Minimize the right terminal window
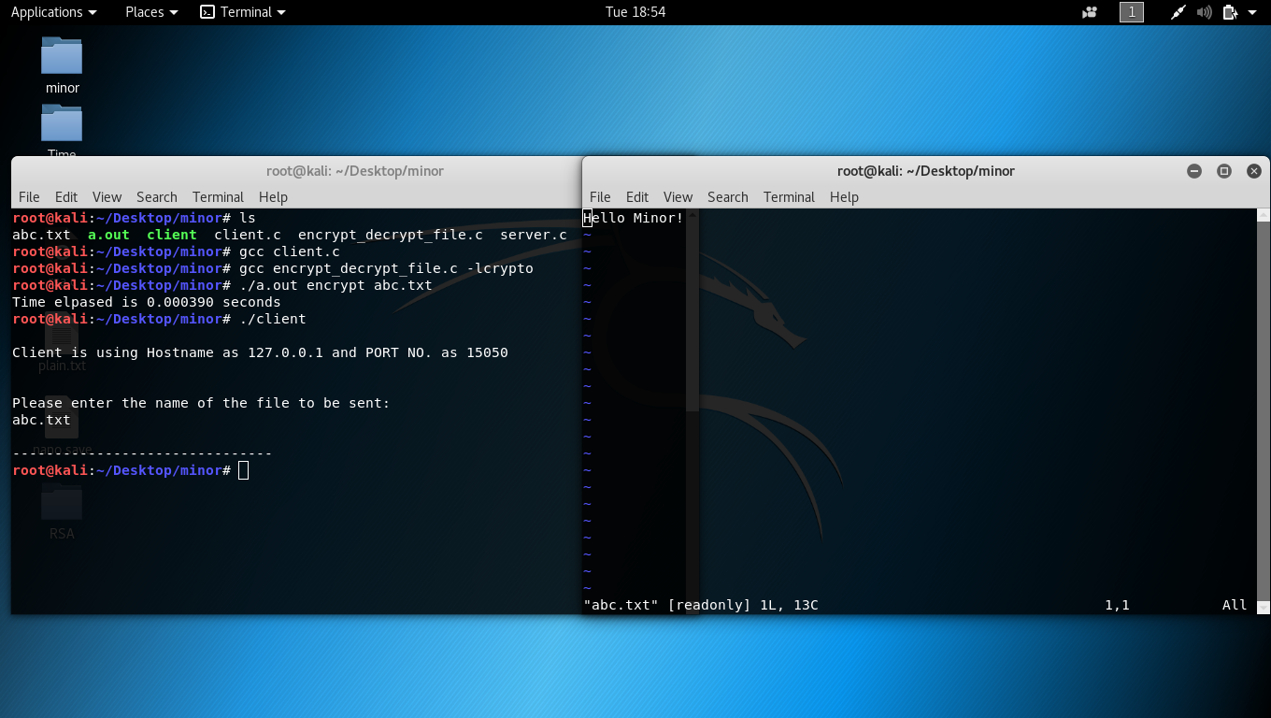The width and height of the screenshot is (1271, 718). [1194, 171]
